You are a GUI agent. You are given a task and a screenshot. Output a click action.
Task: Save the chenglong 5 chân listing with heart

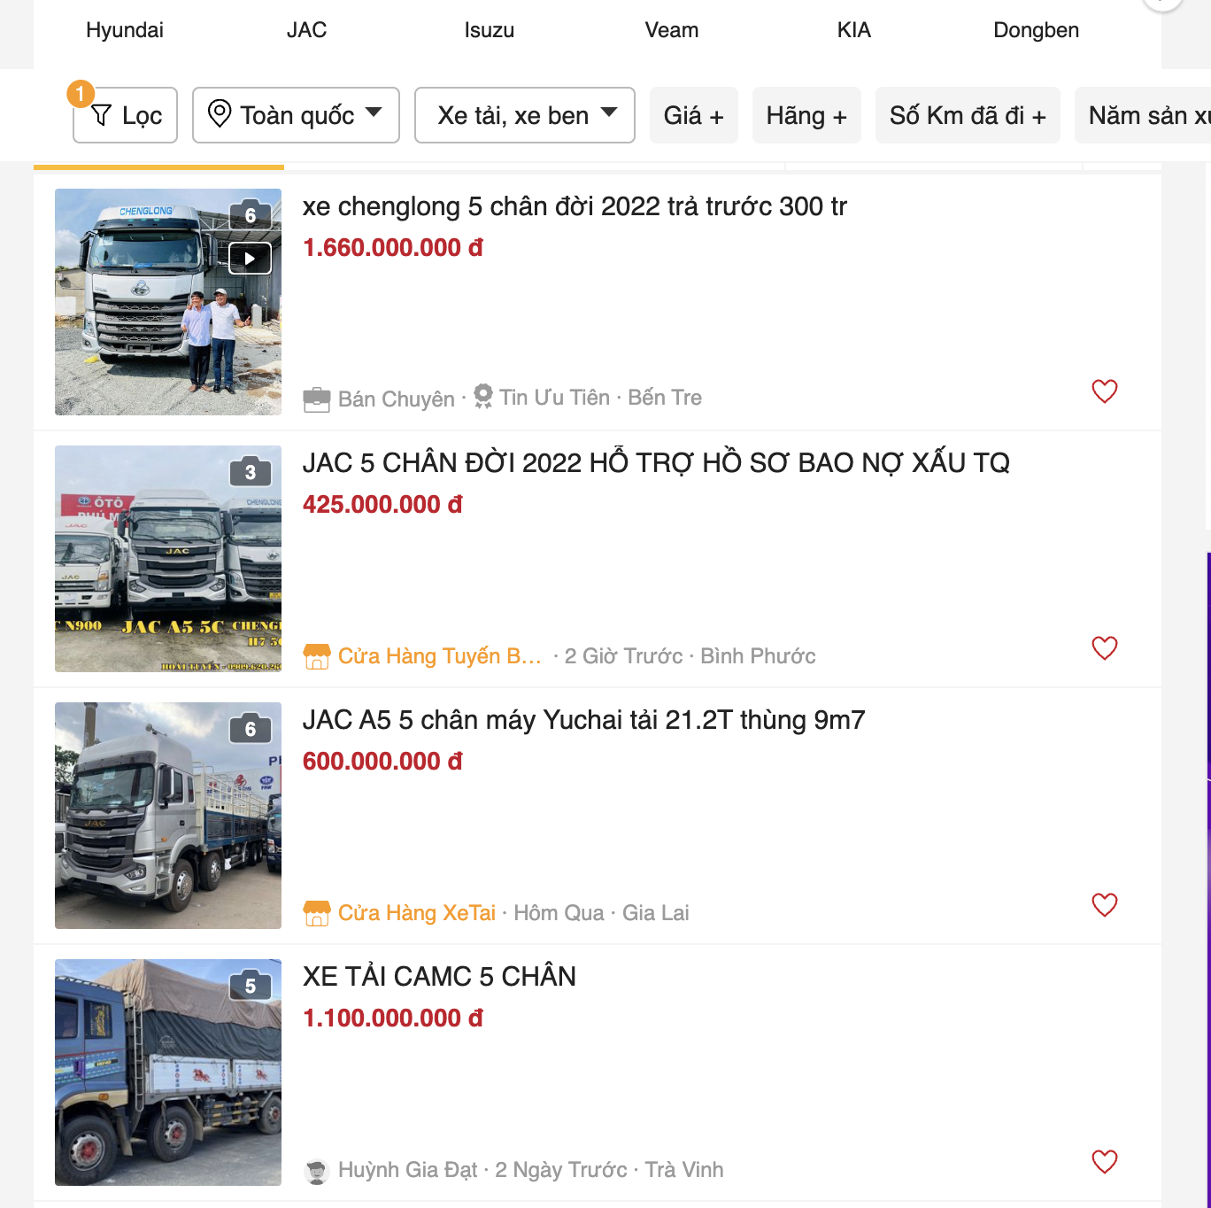click(x=1105, y=391)
